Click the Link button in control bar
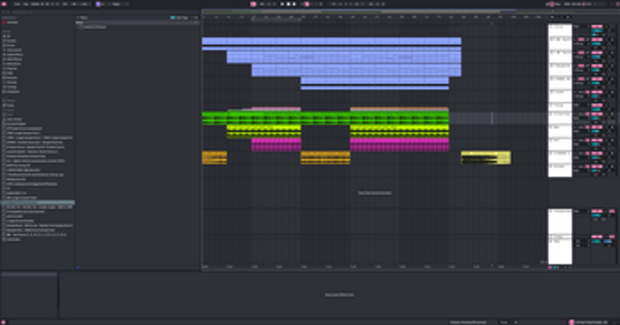Image resolution: width=620 pixels, height=325 pixels. tap(17, 4)
